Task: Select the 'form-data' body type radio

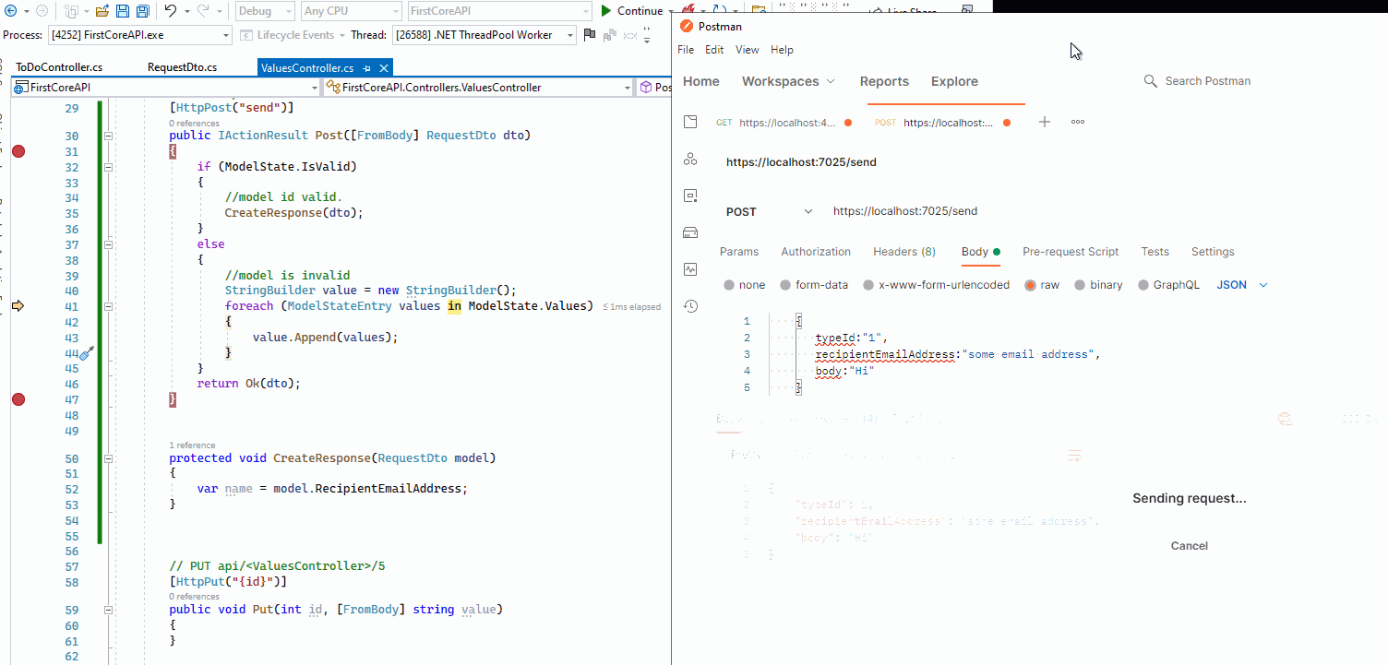Action: click(x=786, y=285)
